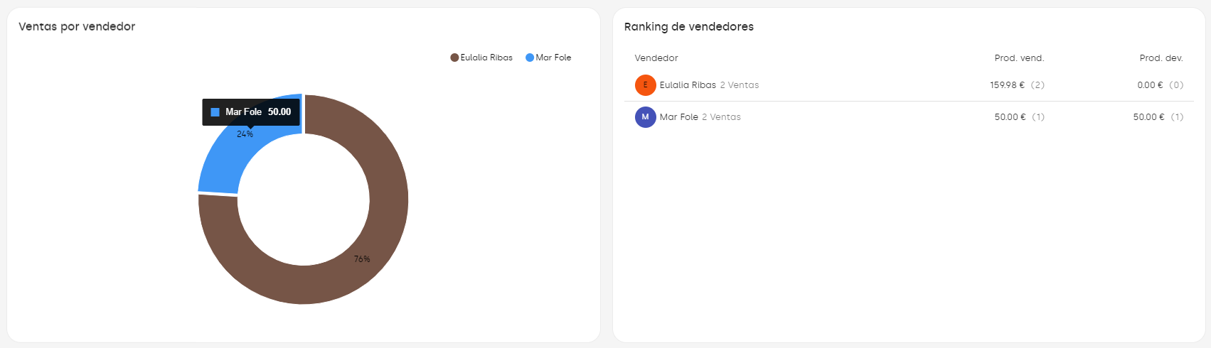The width and height of the screenshot is (1211, 348).
Task: Click blue square in Mar Fole tooltip
Action: point(215,112)
